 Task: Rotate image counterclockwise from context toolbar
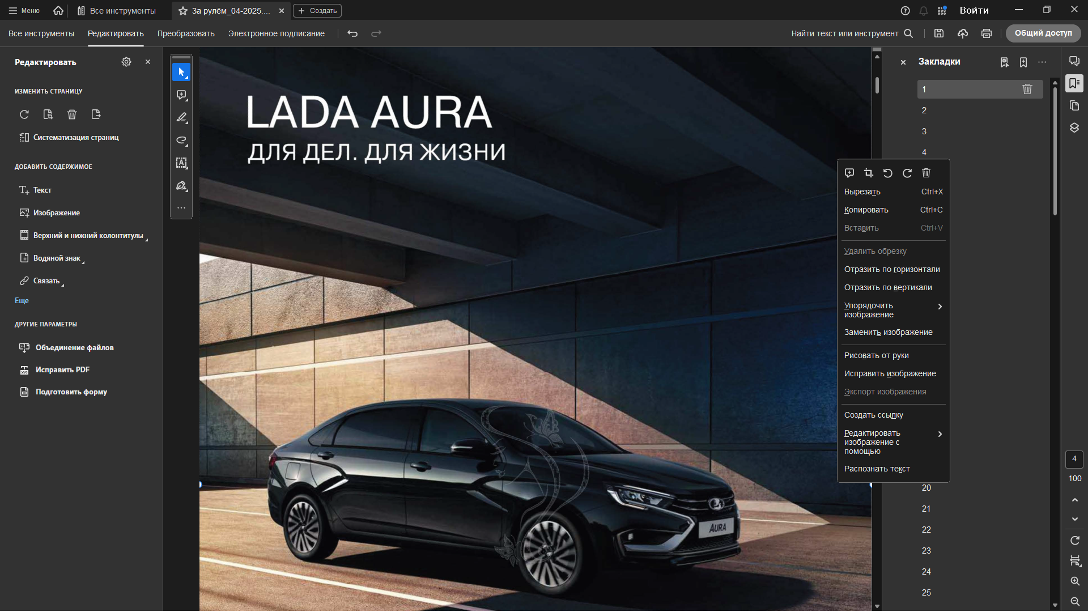coord(887,173)
